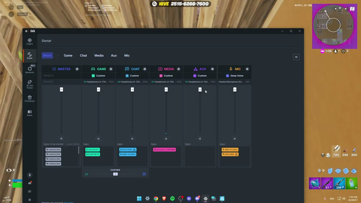Switch to the Aux tab
This screenshot has height=203, width=361.
[x=114, y=56]
